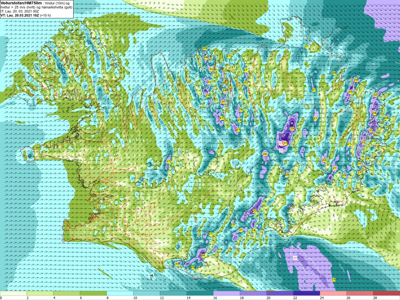Click the 14–16 m/s dark teal legend swatch
This screenshot has height=300, width=400.
[x=200, y=293]
